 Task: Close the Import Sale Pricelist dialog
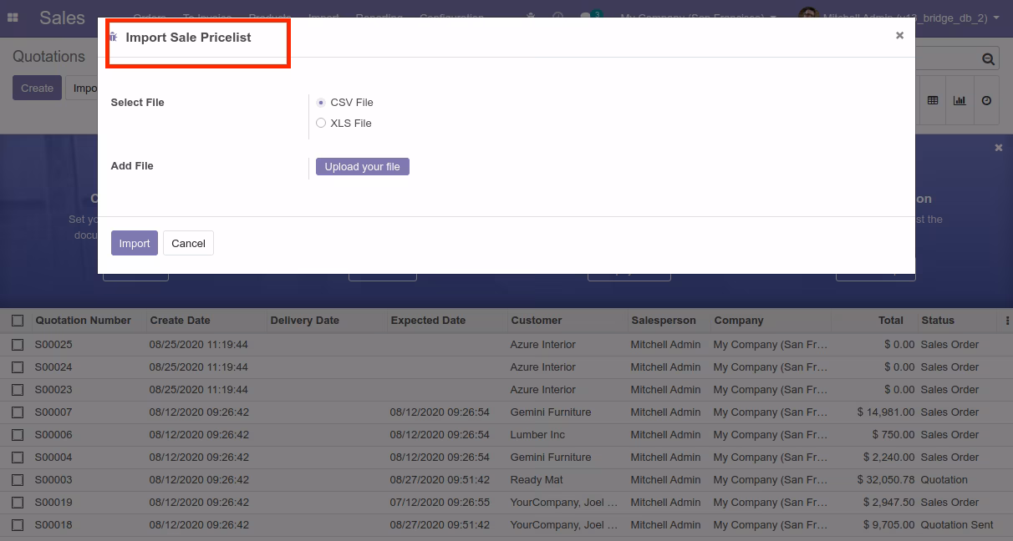point(899,35)
